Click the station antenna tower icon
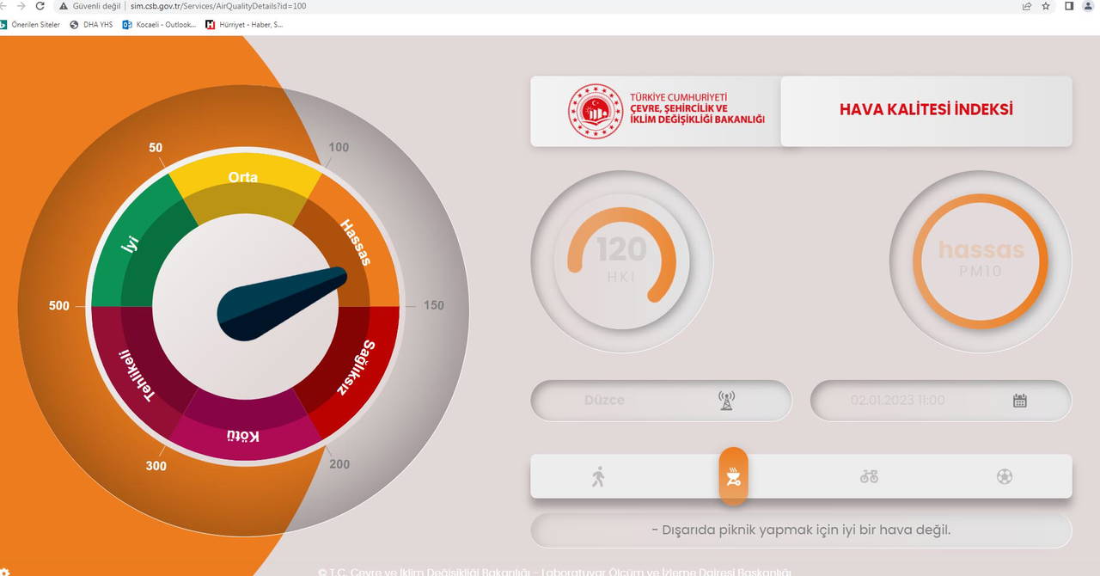This screenshot has width=1100, height=576. pos(726,401)
